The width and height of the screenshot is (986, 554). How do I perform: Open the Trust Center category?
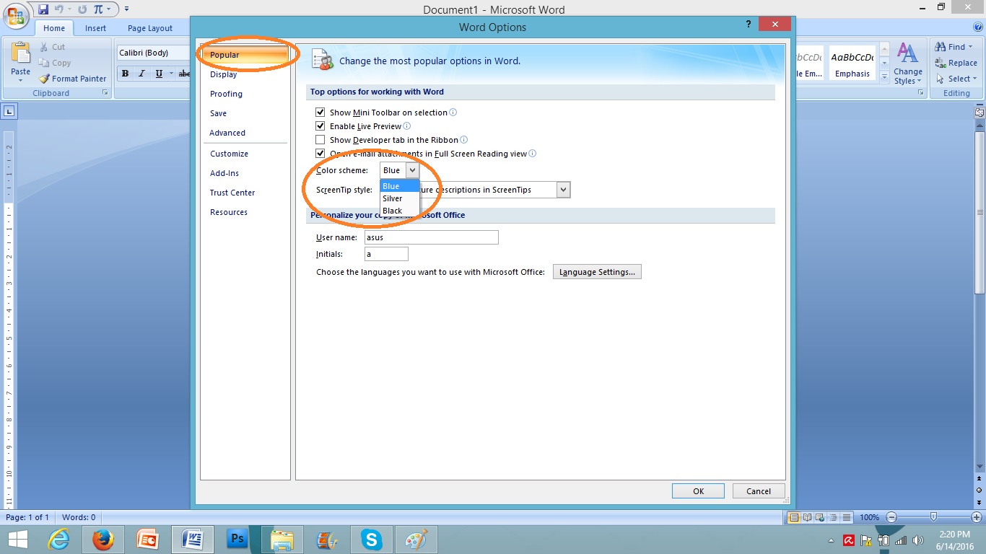(x=232, y=193)
